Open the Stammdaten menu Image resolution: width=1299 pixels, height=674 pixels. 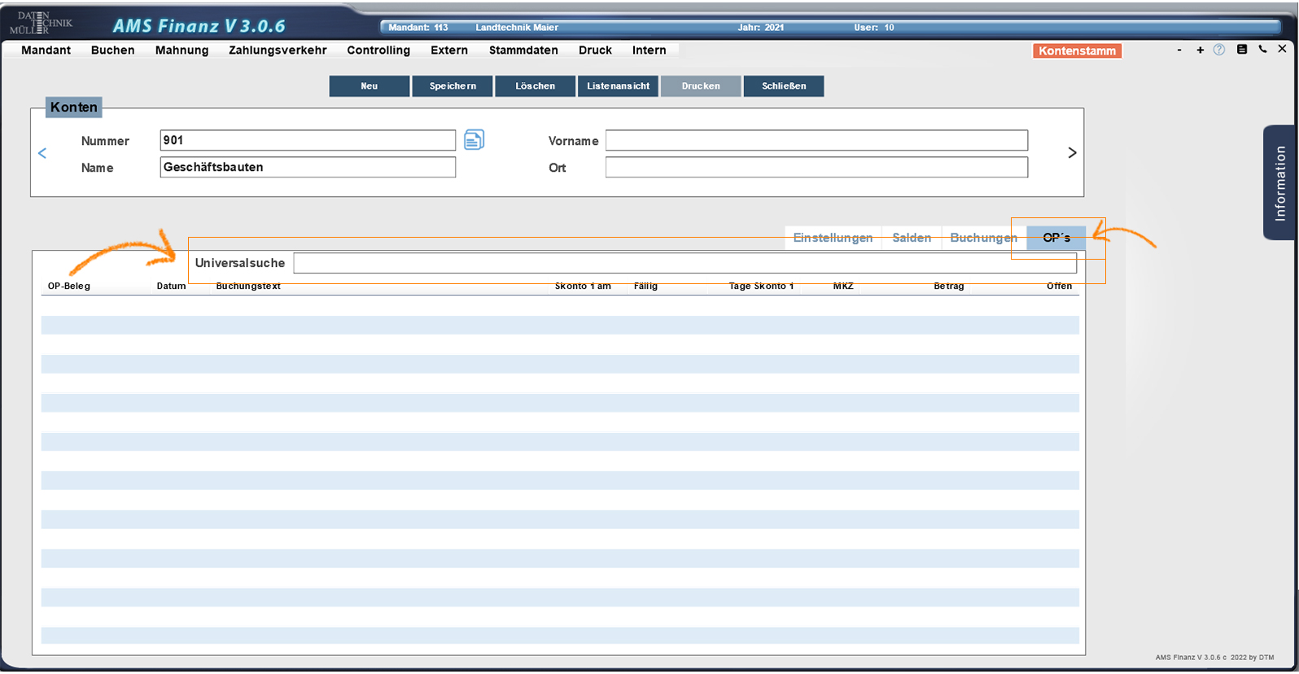(x=523, y=50)
